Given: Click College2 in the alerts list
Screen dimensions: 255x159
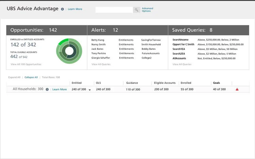Looking at the screenshot, I should click(x=147, y=58).
